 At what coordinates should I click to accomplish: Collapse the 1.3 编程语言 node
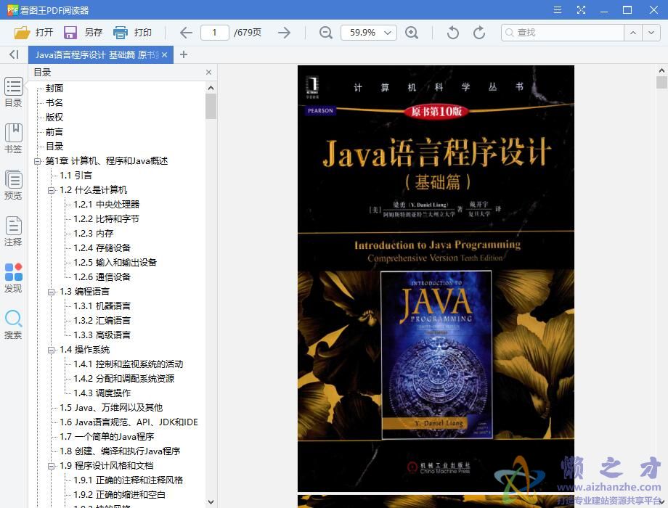(x=51, y=292)
